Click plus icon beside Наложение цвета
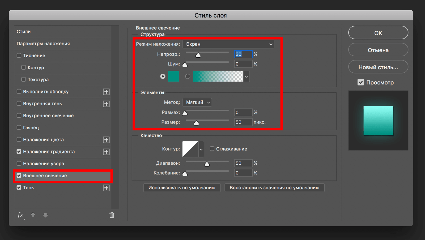Image resolution: width=425 pixels, height=240 pixels. 106,140
